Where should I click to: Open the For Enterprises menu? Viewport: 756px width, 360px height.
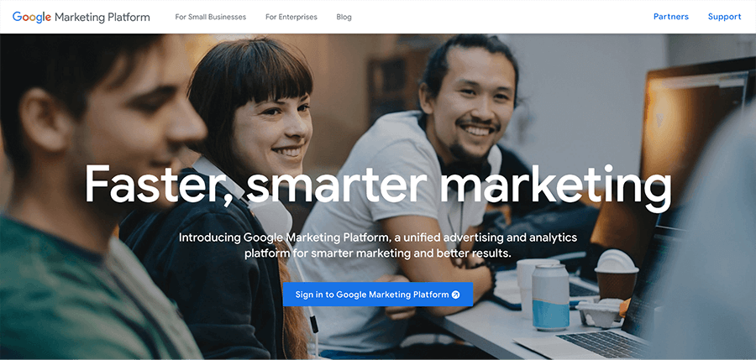(x=291, y=17)
